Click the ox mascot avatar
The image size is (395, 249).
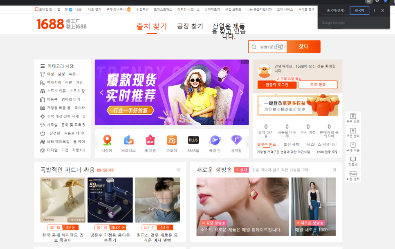click(x=265, y=71)
